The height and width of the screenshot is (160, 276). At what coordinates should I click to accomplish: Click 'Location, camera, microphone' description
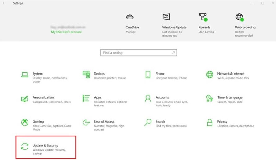click(x=236, y=126)
